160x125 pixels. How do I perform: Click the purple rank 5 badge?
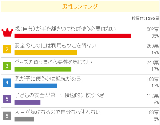click(7, 99)
